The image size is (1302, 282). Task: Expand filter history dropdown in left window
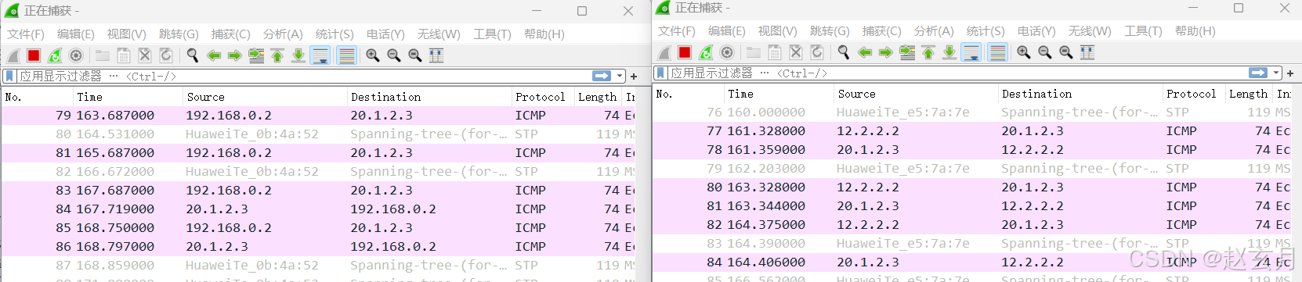click(x=620, y=76)
